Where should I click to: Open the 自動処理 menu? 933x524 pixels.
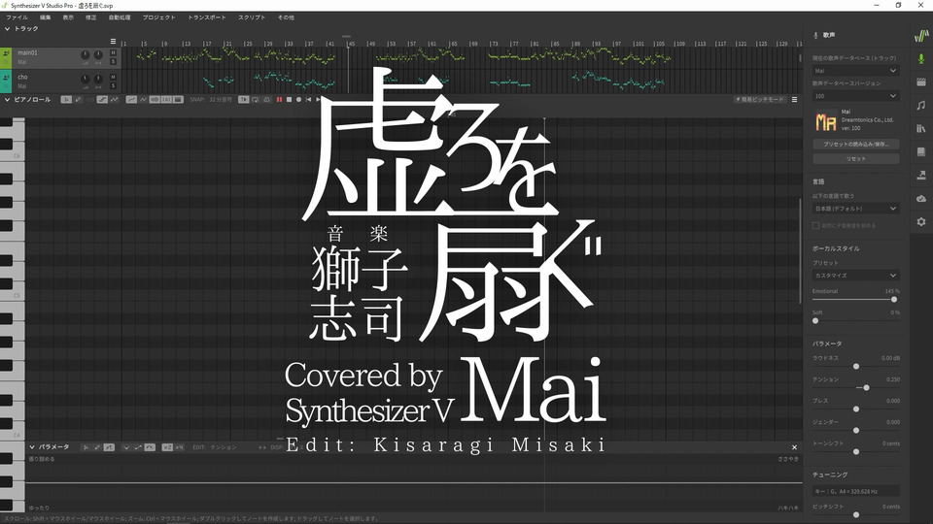119,17
